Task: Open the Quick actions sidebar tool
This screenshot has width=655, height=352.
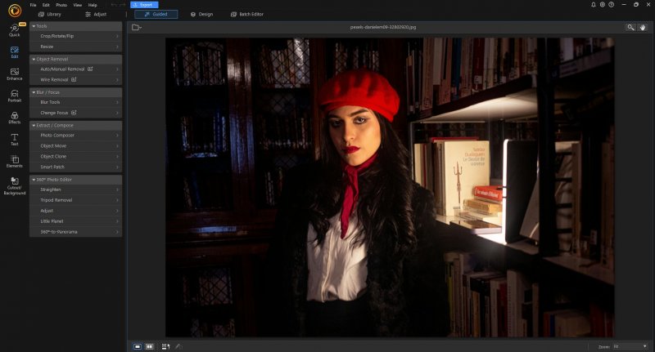Action: [x=15, y=30]
